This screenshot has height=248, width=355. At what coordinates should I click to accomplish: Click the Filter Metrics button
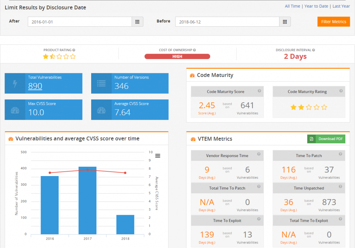coord(334,22)
